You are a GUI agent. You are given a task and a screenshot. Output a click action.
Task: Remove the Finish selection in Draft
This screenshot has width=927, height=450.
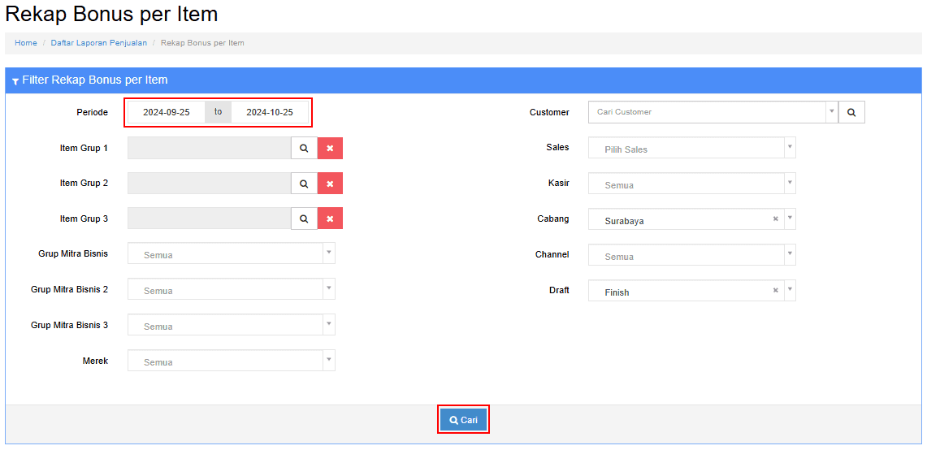775,291
